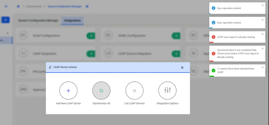Viewport: 269px width, 125px height.
Task: Click the LDAP Server Actions dialog title
Action: [65, 67]
